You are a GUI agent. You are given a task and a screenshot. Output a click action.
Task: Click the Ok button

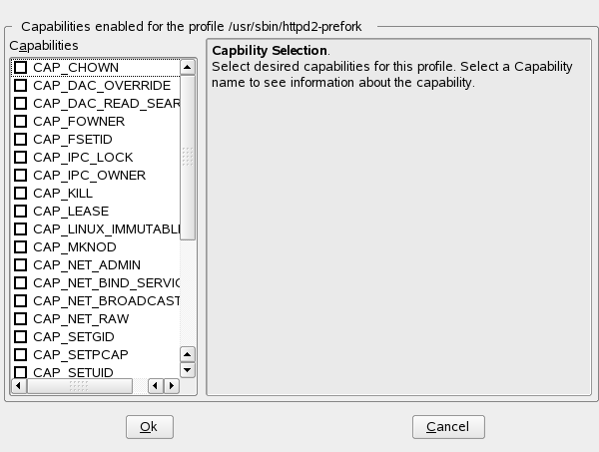point(149,426)
